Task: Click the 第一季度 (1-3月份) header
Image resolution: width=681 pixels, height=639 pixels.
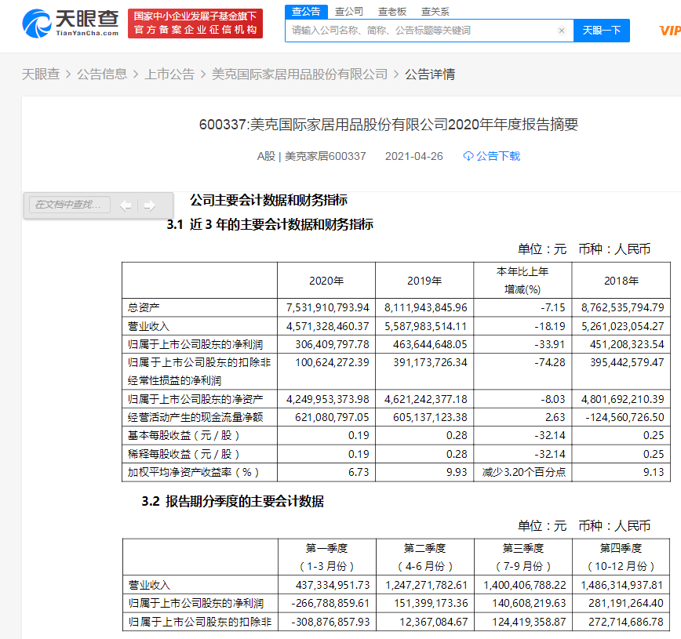Action: (326, 557)
